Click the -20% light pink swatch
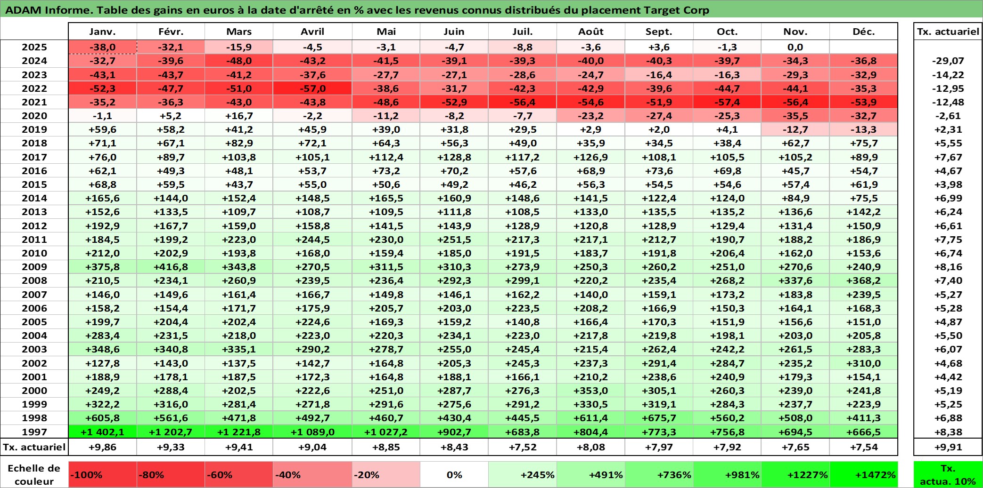This screenshot has width=983, height=488. 386,475
